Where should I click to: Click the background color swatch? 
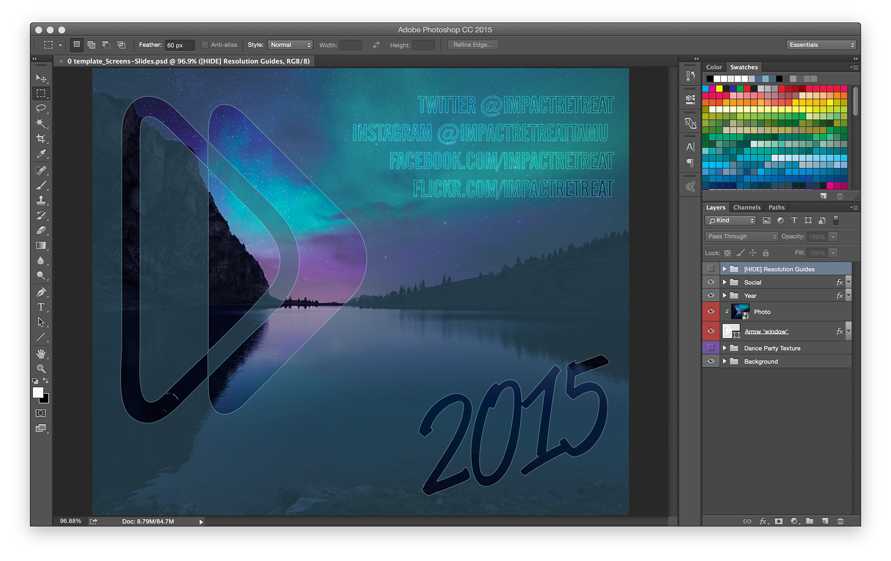(x=45, y=399)
